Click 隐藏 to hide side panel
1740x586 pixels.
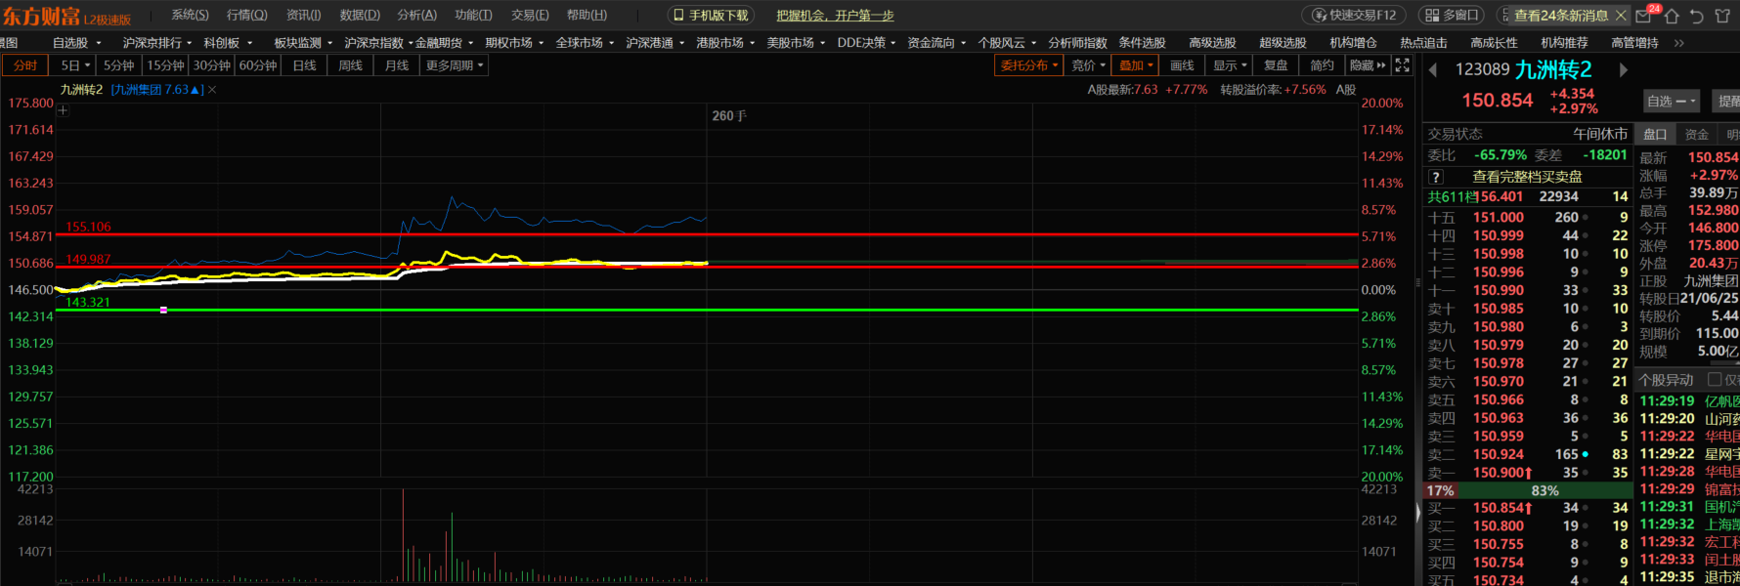[x=1368, y=65]
